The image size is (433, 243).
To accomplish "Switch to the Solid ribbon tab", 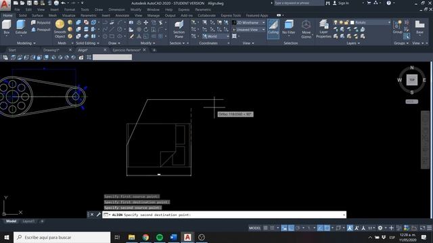I will click(x=22, y=16).
